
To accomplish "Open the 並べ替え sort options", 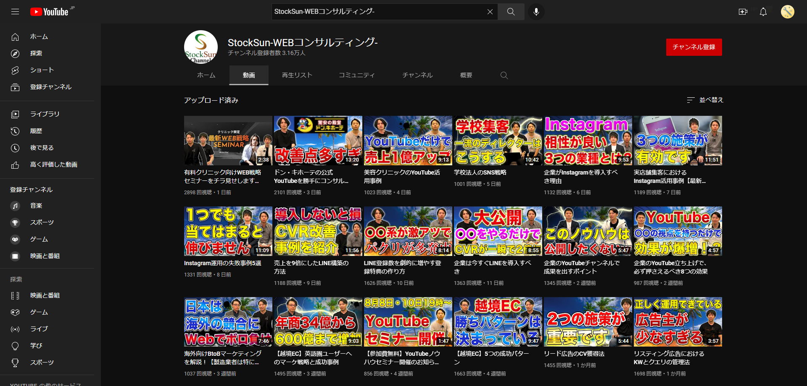I will pyautogui.click(x=705, y=100).
